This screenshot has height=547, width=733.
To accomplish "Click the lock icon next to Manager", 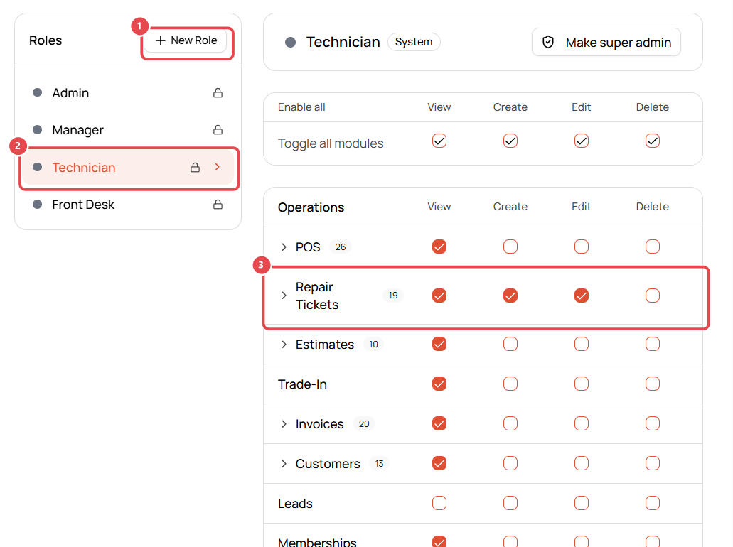I will click(x=218, y=130).
